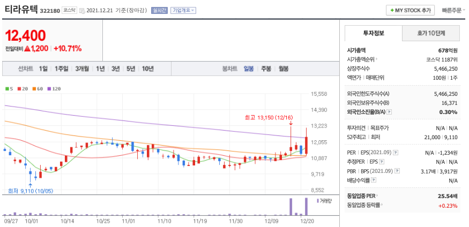Switch to 호가10단계 tab

coord(431,33)
